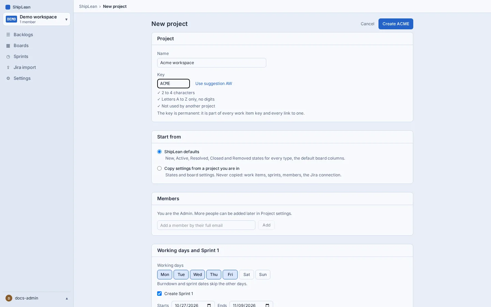The height and width of the screenshot is (307, 491).
Task: Click Use suggestion AW link
Action: [213, 84]
